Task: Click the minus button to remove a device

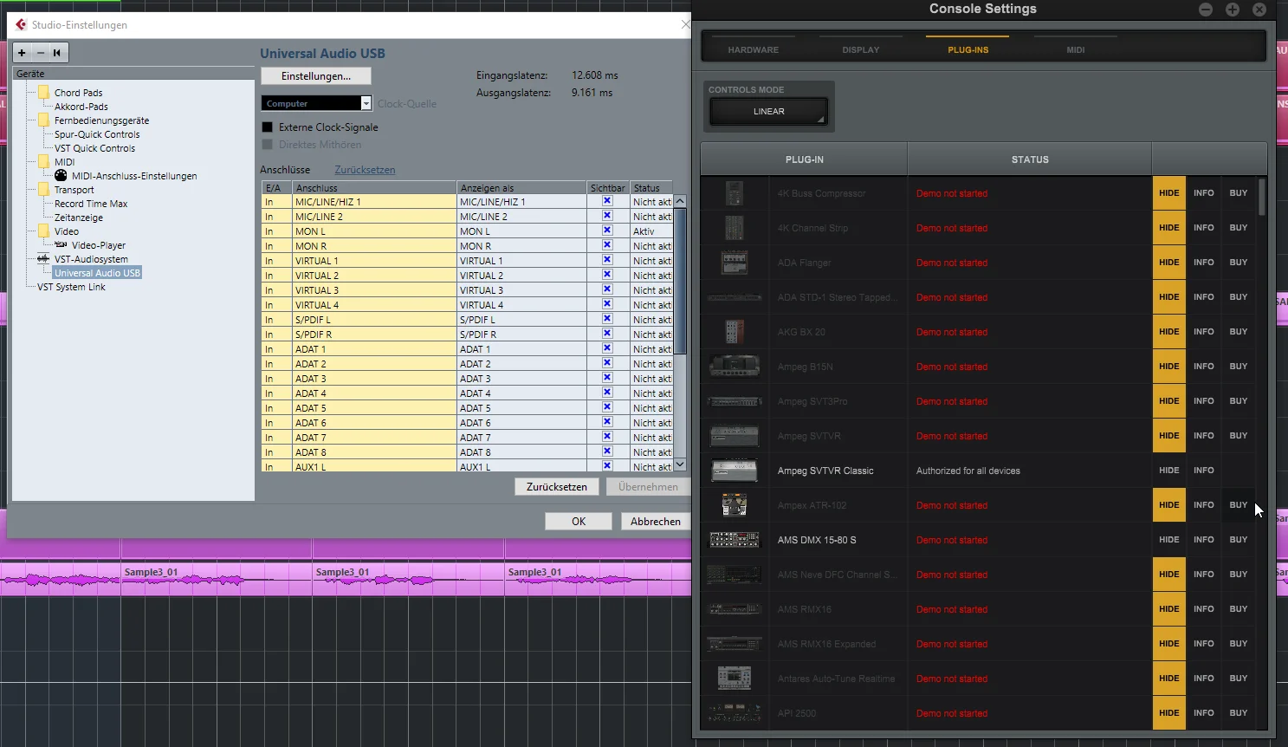Action: [x=40, y=53]
